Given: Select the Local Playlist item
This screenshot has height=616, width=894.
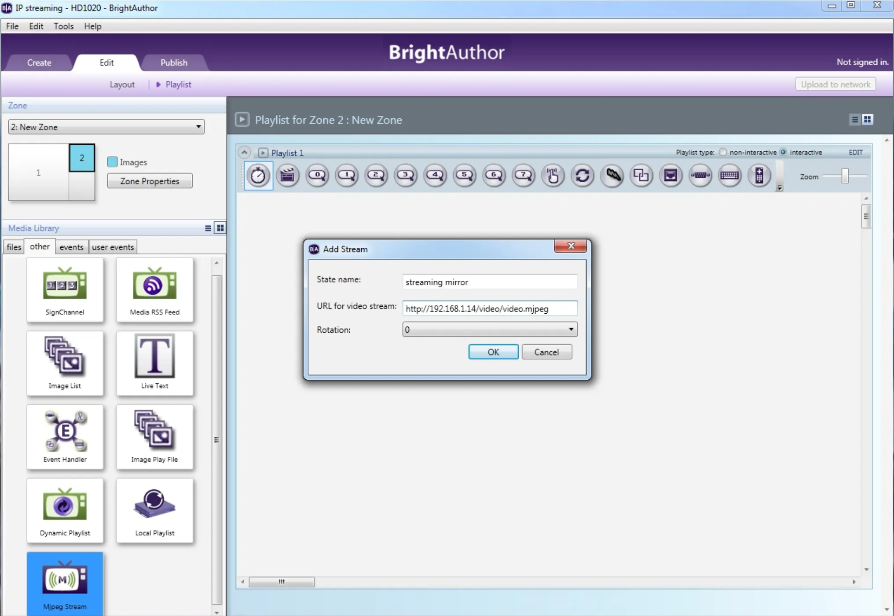Looking at the screenshot, I should [x=155, y=510].
